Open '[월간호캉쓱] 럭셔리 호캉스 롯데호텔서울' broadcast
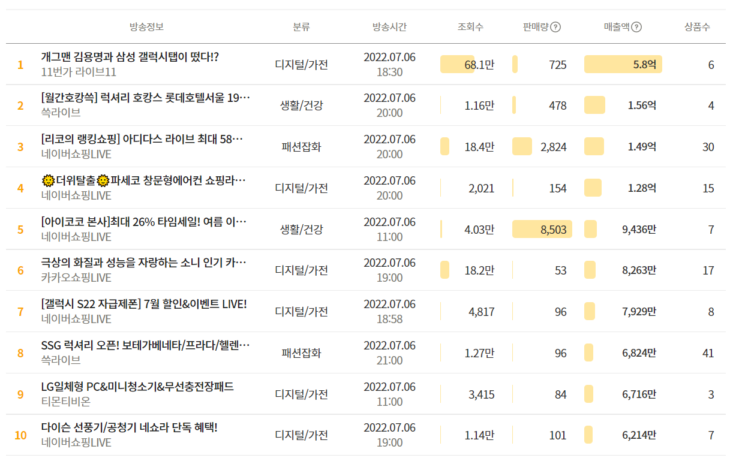This screenshot has width=733, height=461. pyautogui.click(x=146, y=98)
